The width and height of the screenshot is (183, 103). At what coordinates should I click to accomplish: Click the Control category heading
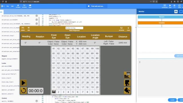click(x=4, y=98)
